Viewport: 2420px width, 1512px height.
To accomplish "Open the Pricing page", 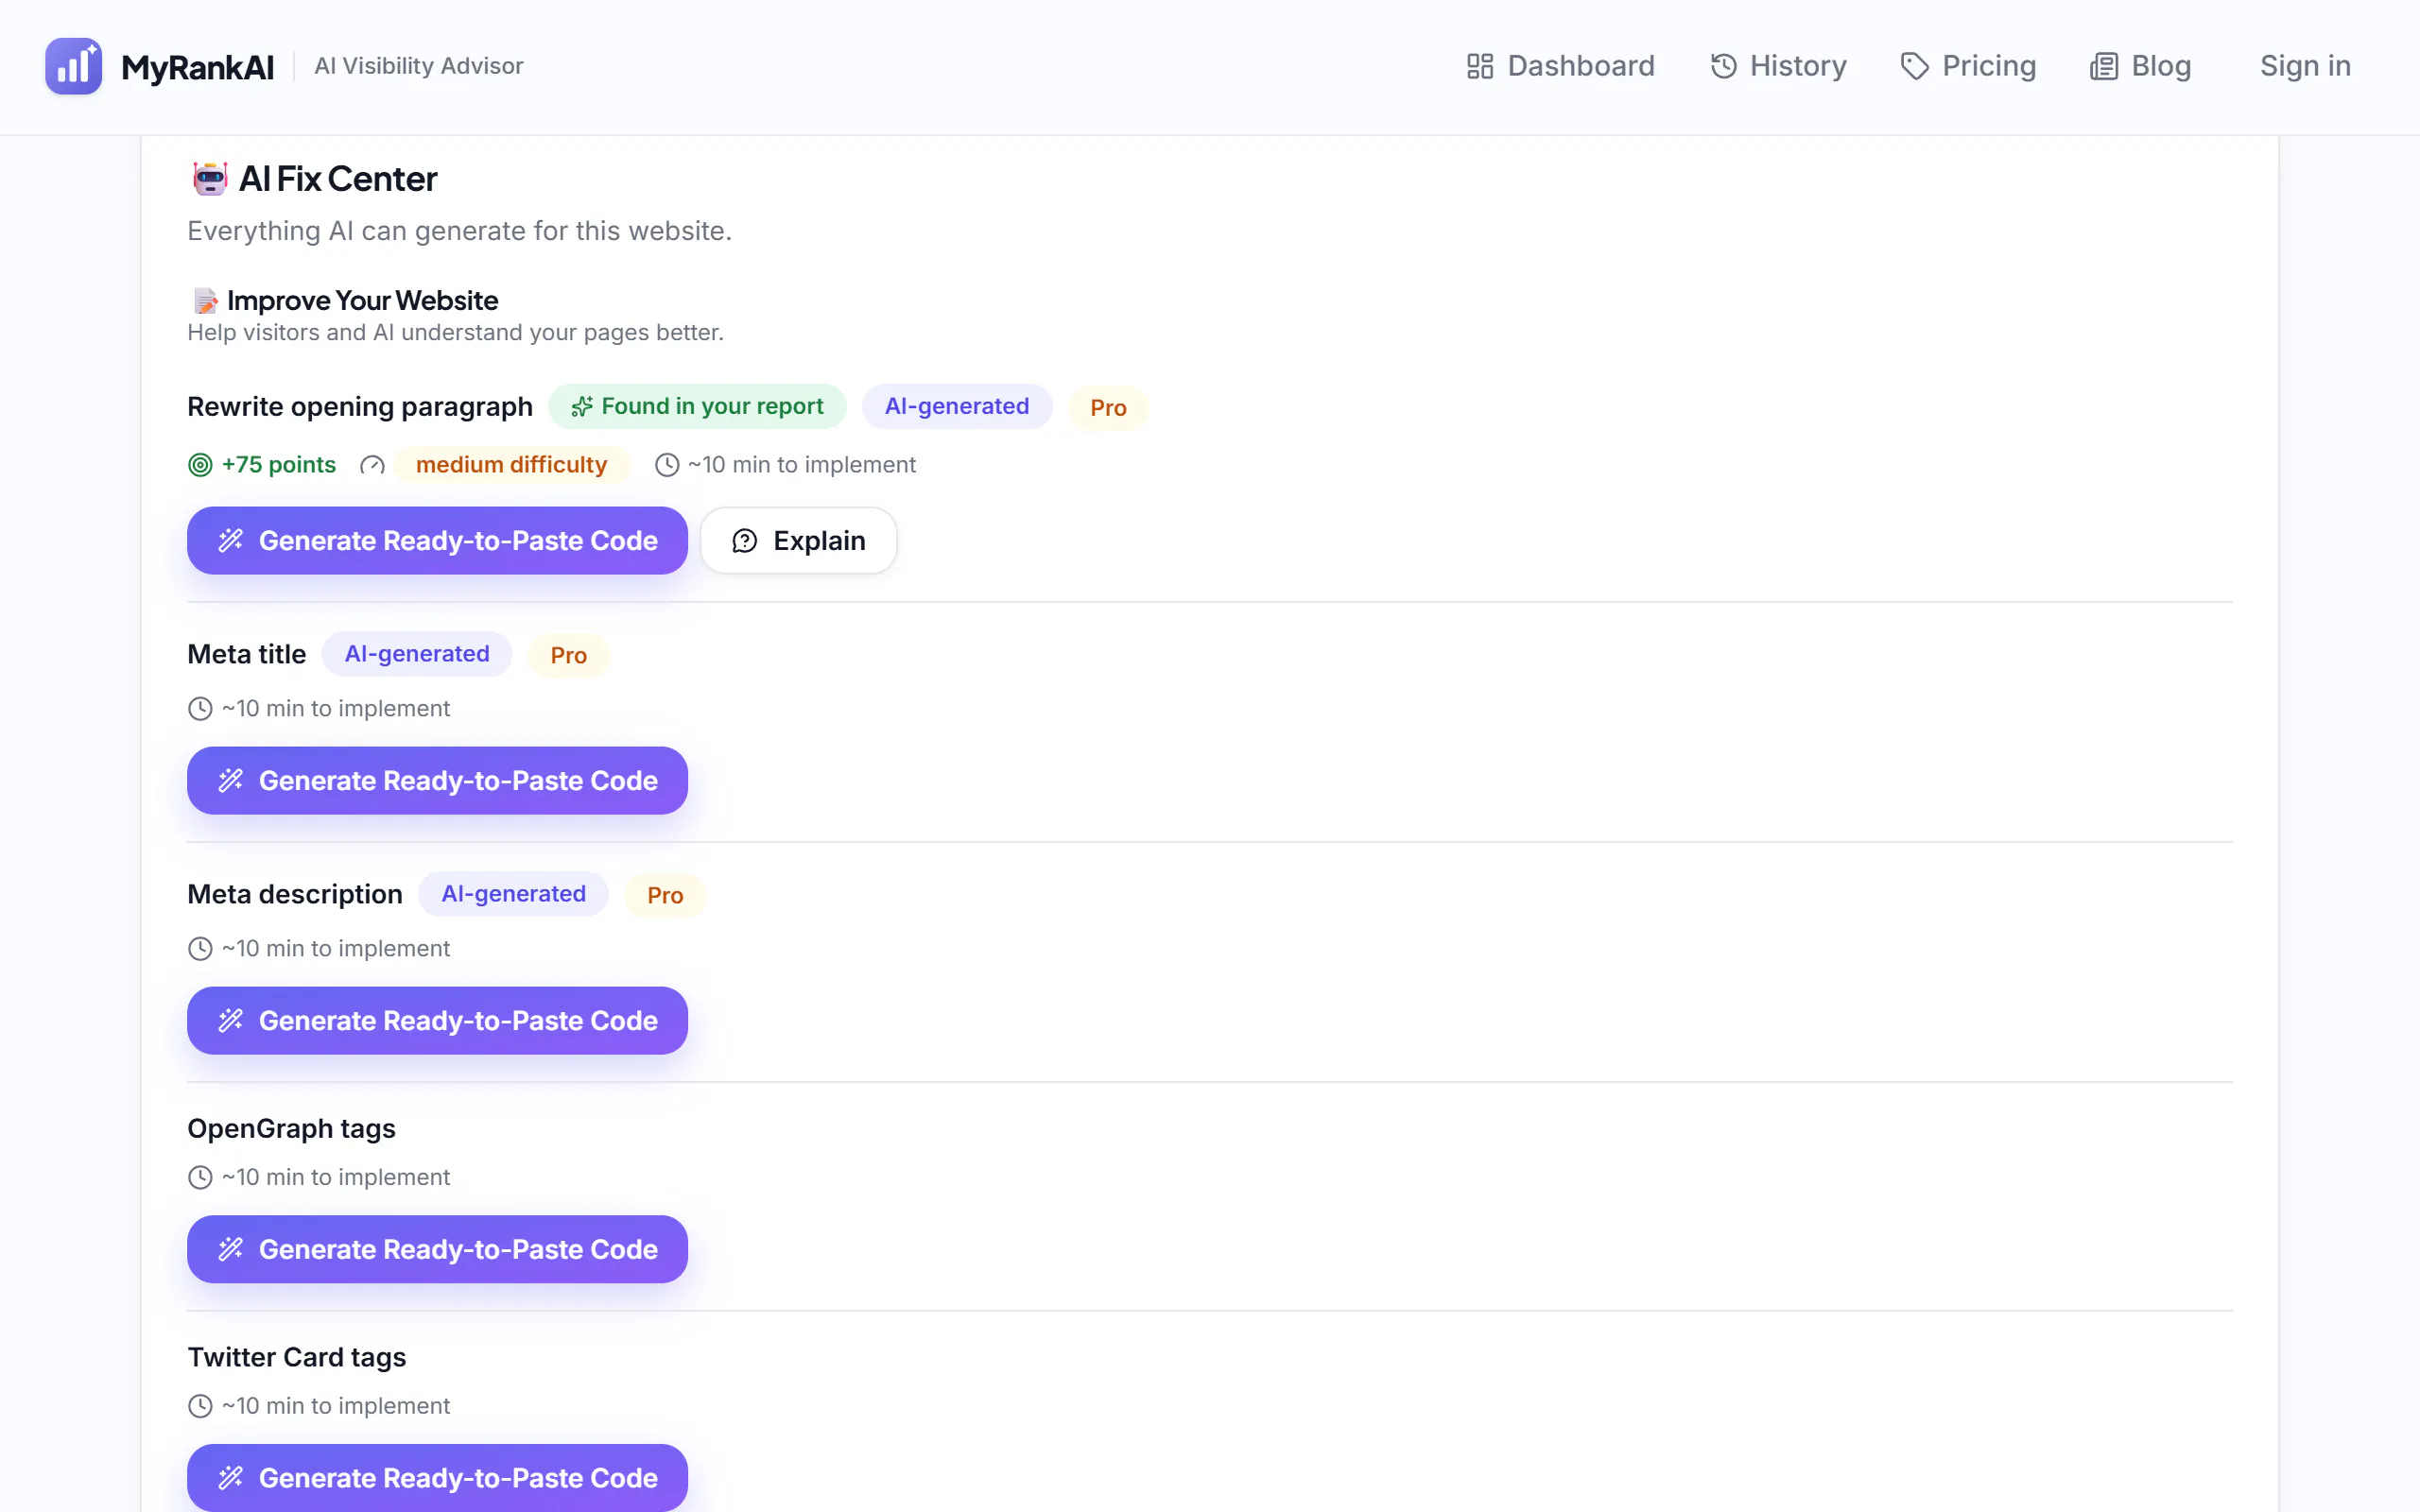I will [1968, 66].
